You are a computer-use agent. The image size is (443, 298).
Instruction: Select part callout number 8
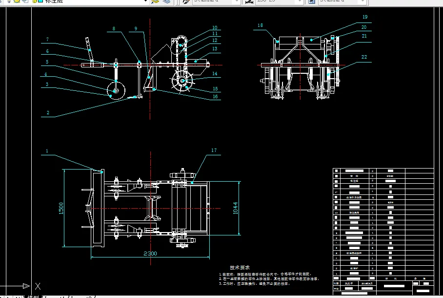114,29
